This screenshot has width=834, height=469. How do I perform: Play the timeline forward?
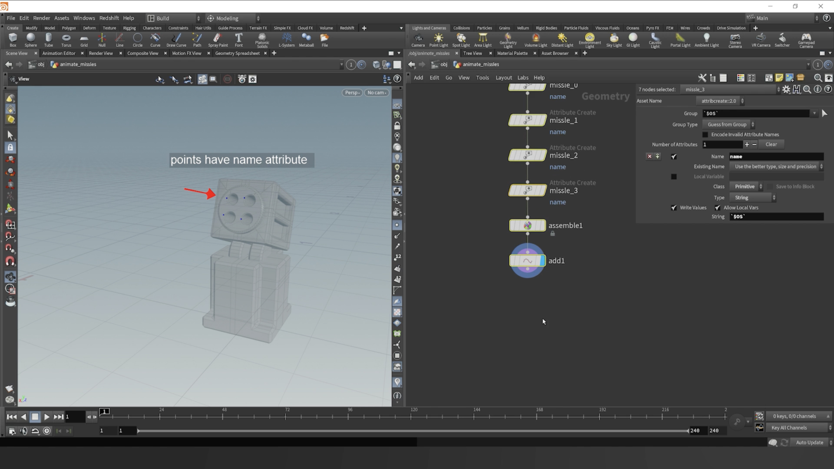coord(46,417)
